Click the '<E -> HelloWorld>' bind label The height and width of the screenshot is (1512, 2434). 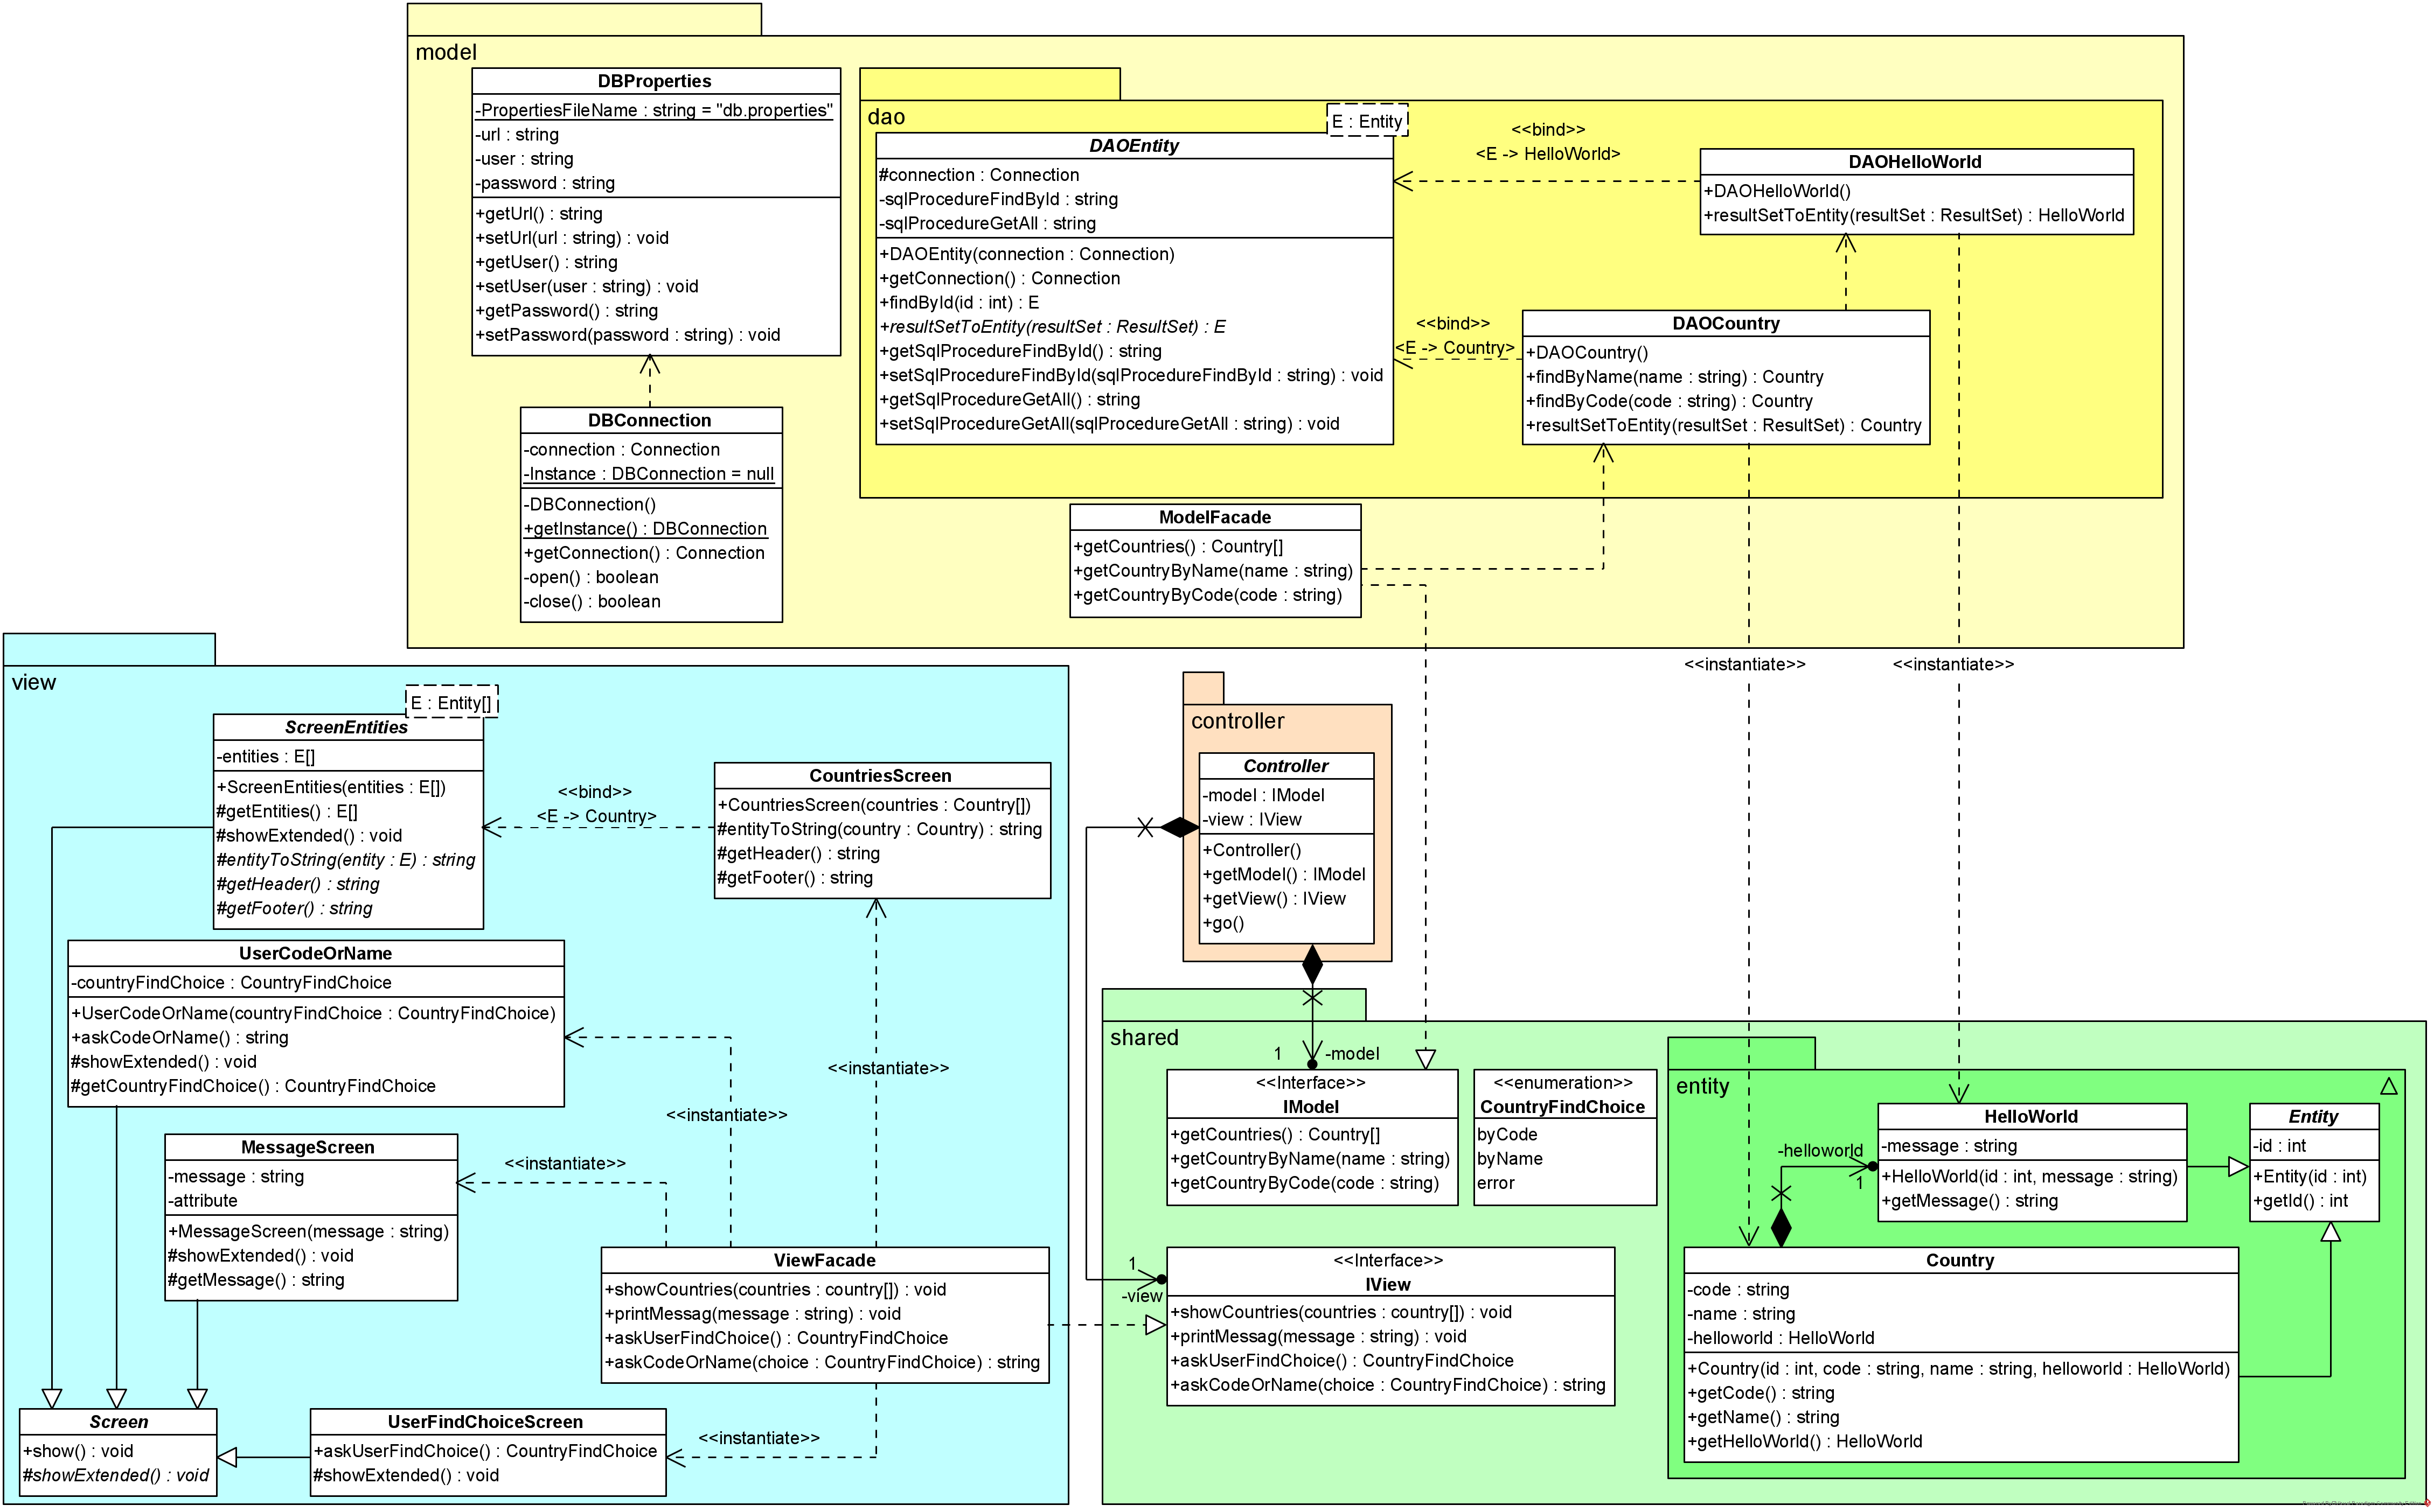pos(1548,154)
